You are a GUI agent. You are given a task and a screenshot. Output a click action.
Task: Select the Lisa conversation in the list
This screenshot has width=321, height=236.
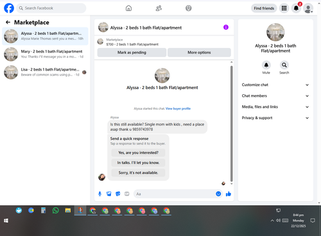coord(45,72)
